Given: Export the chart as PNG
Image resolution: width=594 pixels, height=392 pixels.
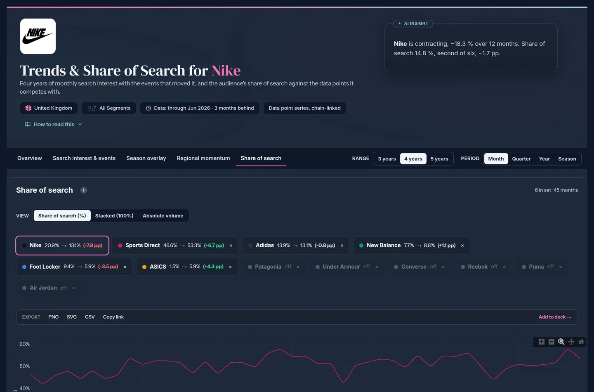Looking at the screenshot, I should pos(54,317).
